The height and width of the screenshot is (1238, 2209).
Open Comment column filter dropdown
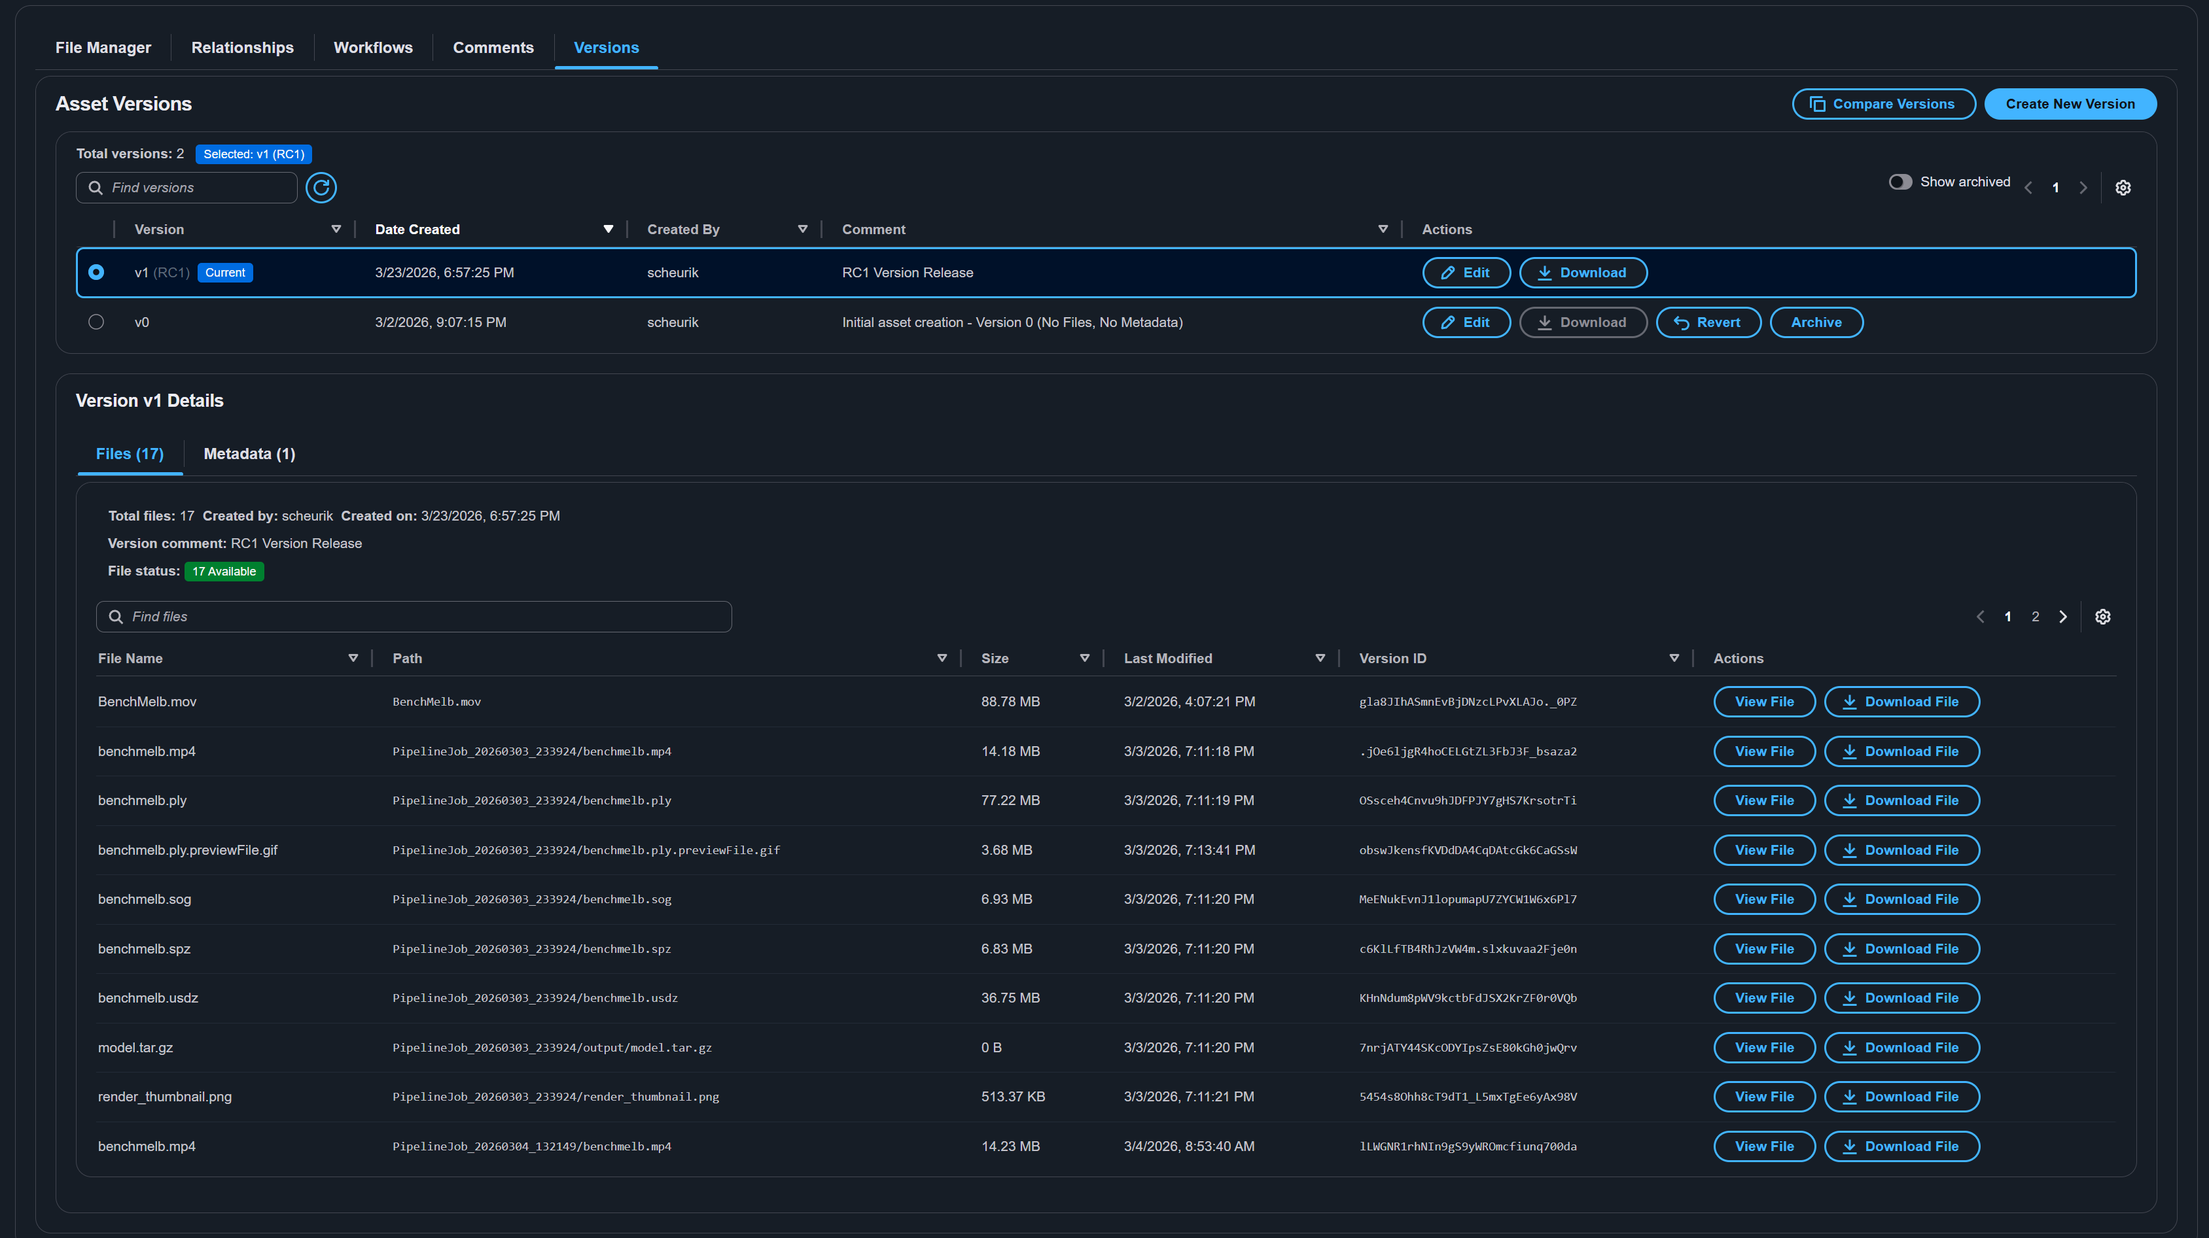[x=1383, y=229]
